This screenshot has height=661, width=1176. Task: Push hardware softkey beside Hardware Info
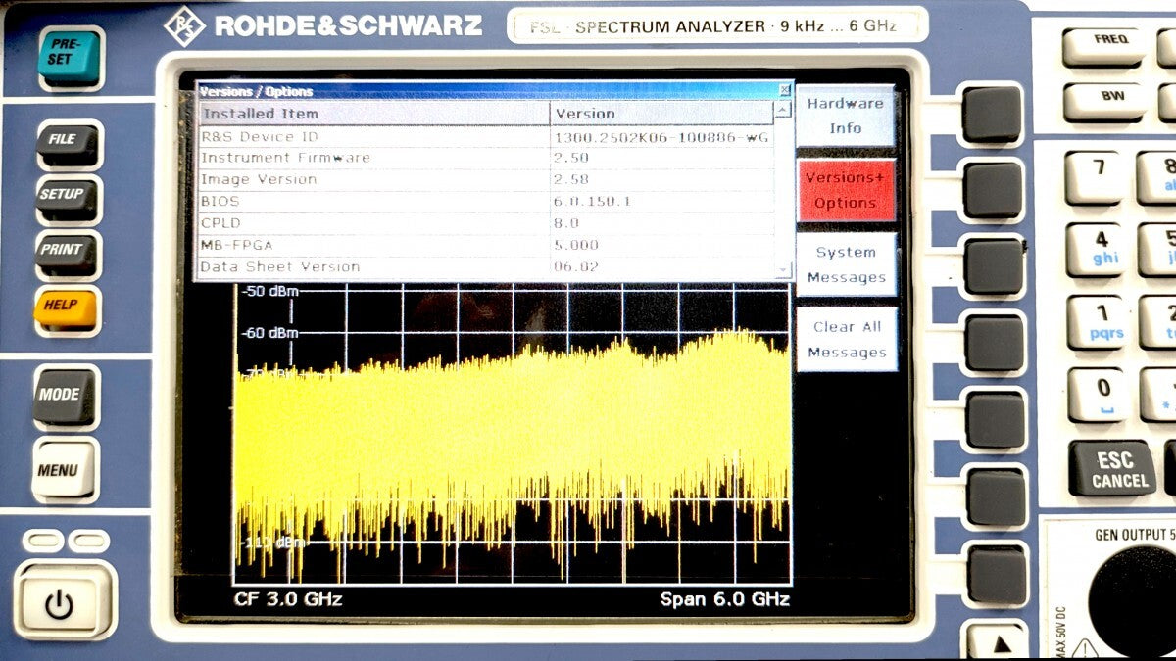point(992,115)
